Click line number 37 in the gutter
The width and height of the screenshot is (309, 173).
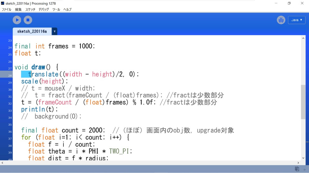[10, 139]
